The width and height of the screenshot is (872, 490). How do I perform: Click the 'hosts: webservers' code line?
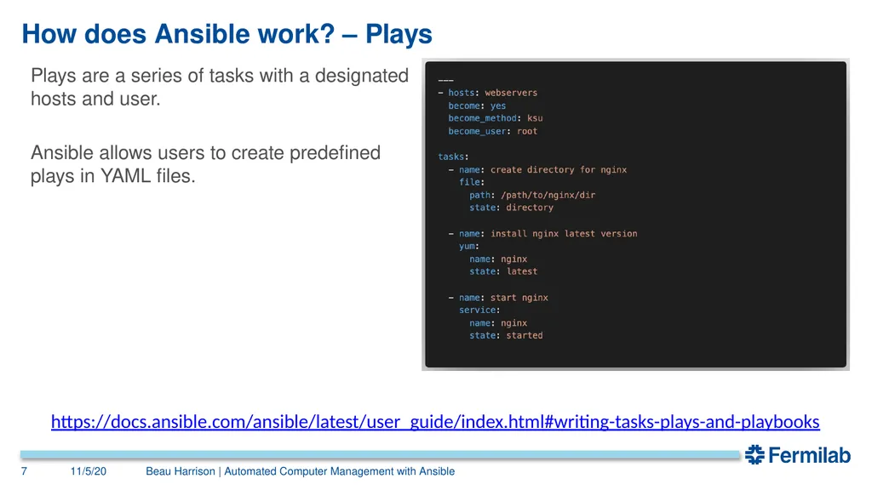tap(488, 93)
